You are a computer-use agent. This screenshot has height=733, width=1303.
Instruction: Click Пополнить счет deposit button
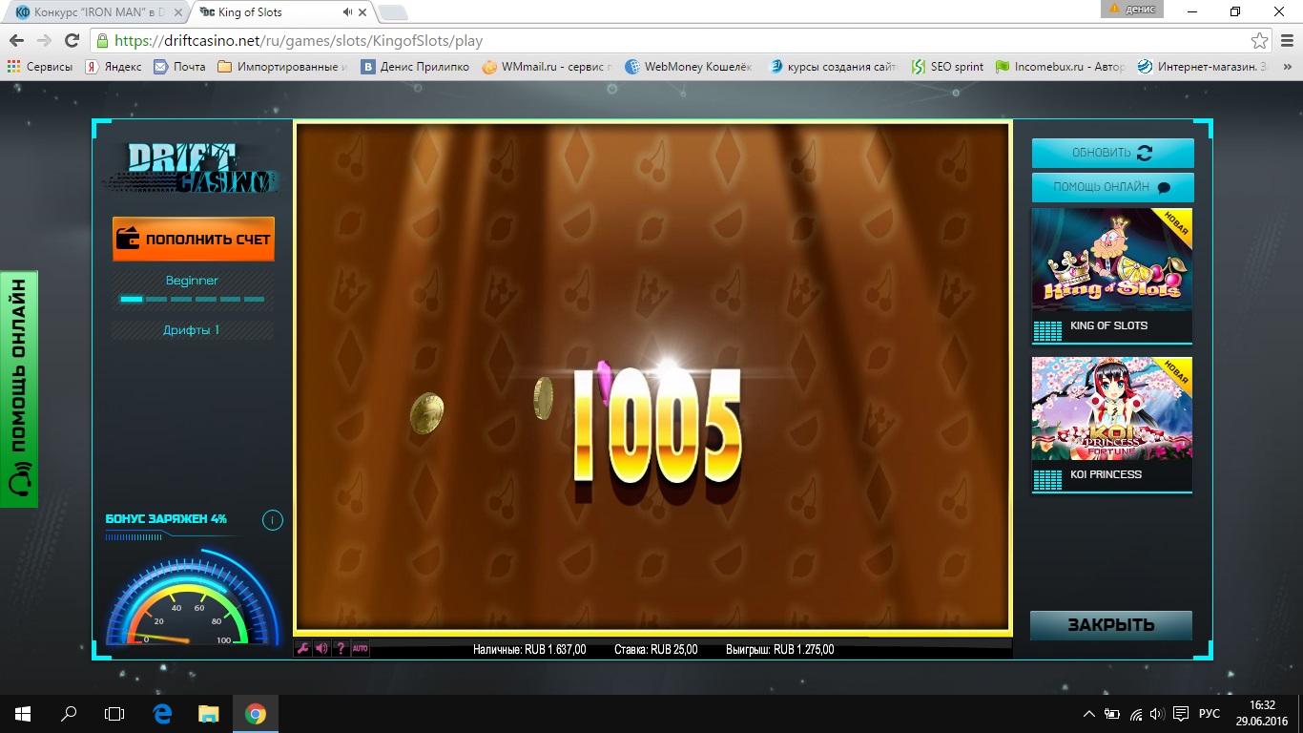tap(194, 239)
